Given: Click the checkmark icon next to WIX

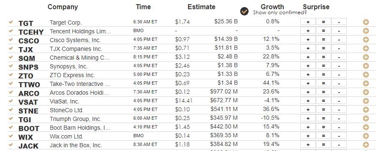Looking at the screenshot, I should click(x=10, y=136).
